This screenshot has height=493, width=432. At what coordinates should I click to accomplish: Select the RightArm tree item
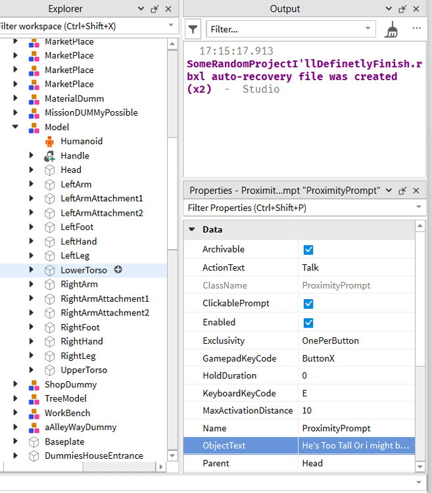[79, 284]
